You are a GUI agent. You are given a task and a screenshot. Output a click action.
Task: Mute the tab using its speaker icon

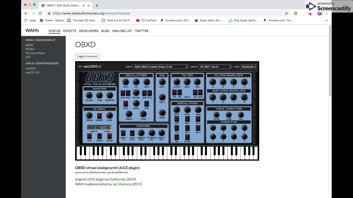click(84, 5)
